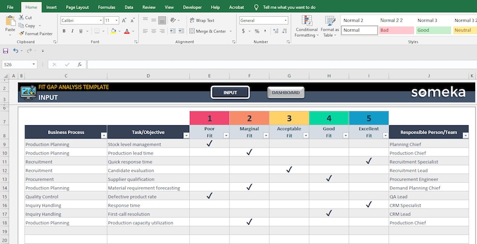The width and height of the screenshot is (477, 244).
Task: Click the Redo arrow
Action: pos(29,51)
